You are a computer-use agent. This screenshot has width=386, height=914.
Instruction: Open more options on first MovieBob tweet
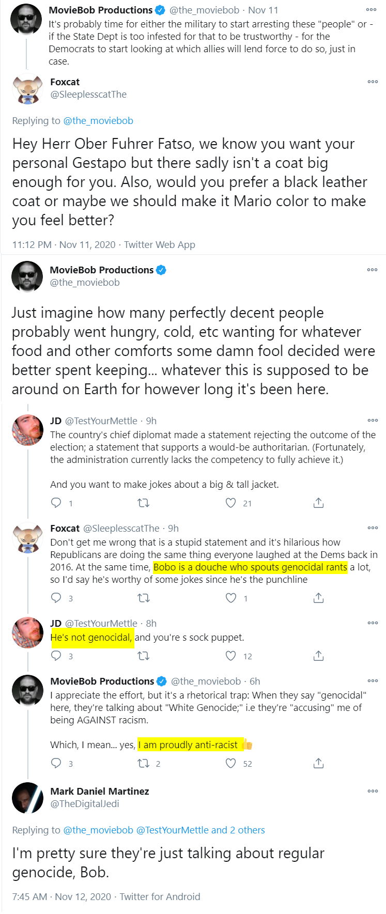371,10
